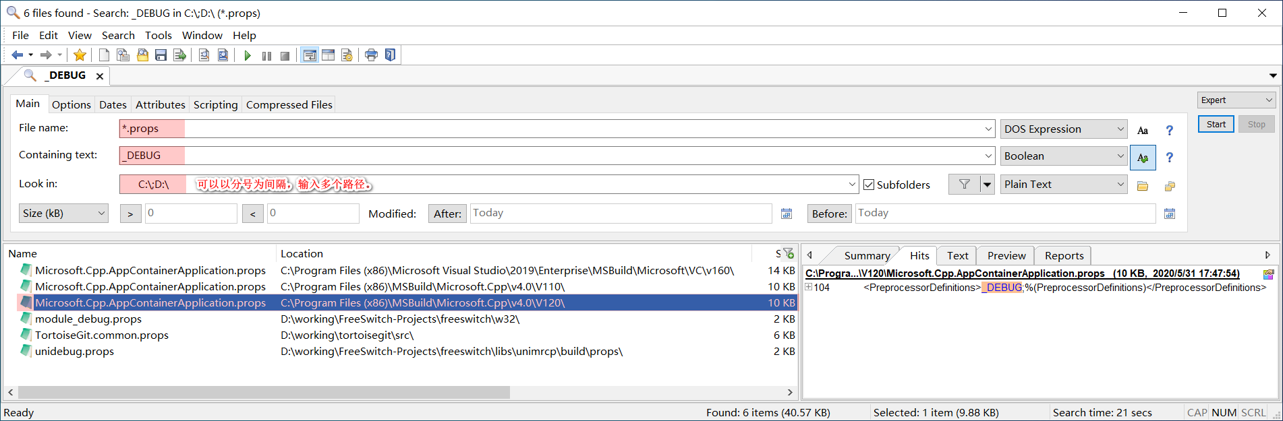Toggle less-than size button
Viewport: 1283px width, 421px height.
(x=252, y=214)
